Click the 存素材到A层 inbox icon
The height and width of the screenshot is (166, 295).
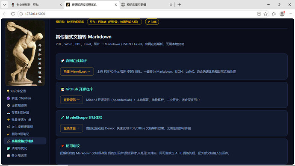9,113
